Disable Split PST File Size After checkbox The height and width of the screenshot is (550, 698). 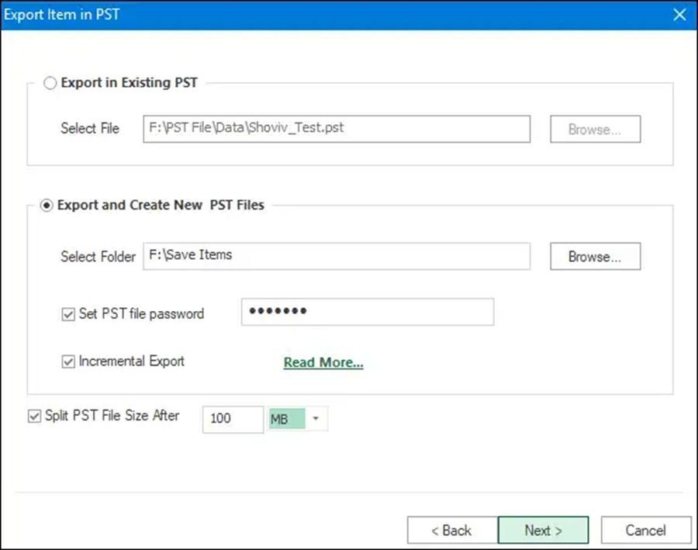click(x=34, y=416)
